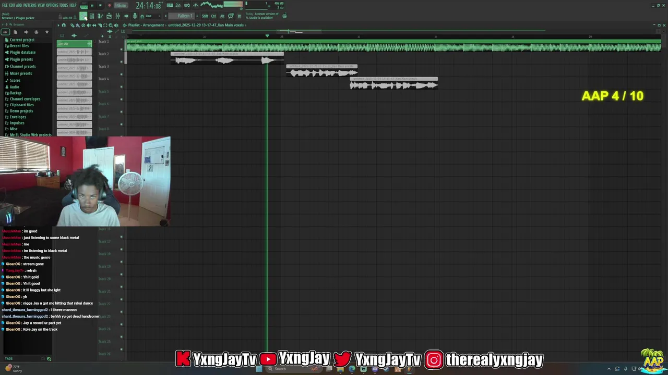Screen dimensions: 668x375
Task: Click the transport stop button
Action: tap(100, 5)
